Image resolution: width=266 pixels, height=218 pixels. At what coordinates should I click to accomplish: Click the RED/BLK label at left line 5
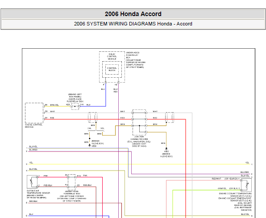[33, 201]
